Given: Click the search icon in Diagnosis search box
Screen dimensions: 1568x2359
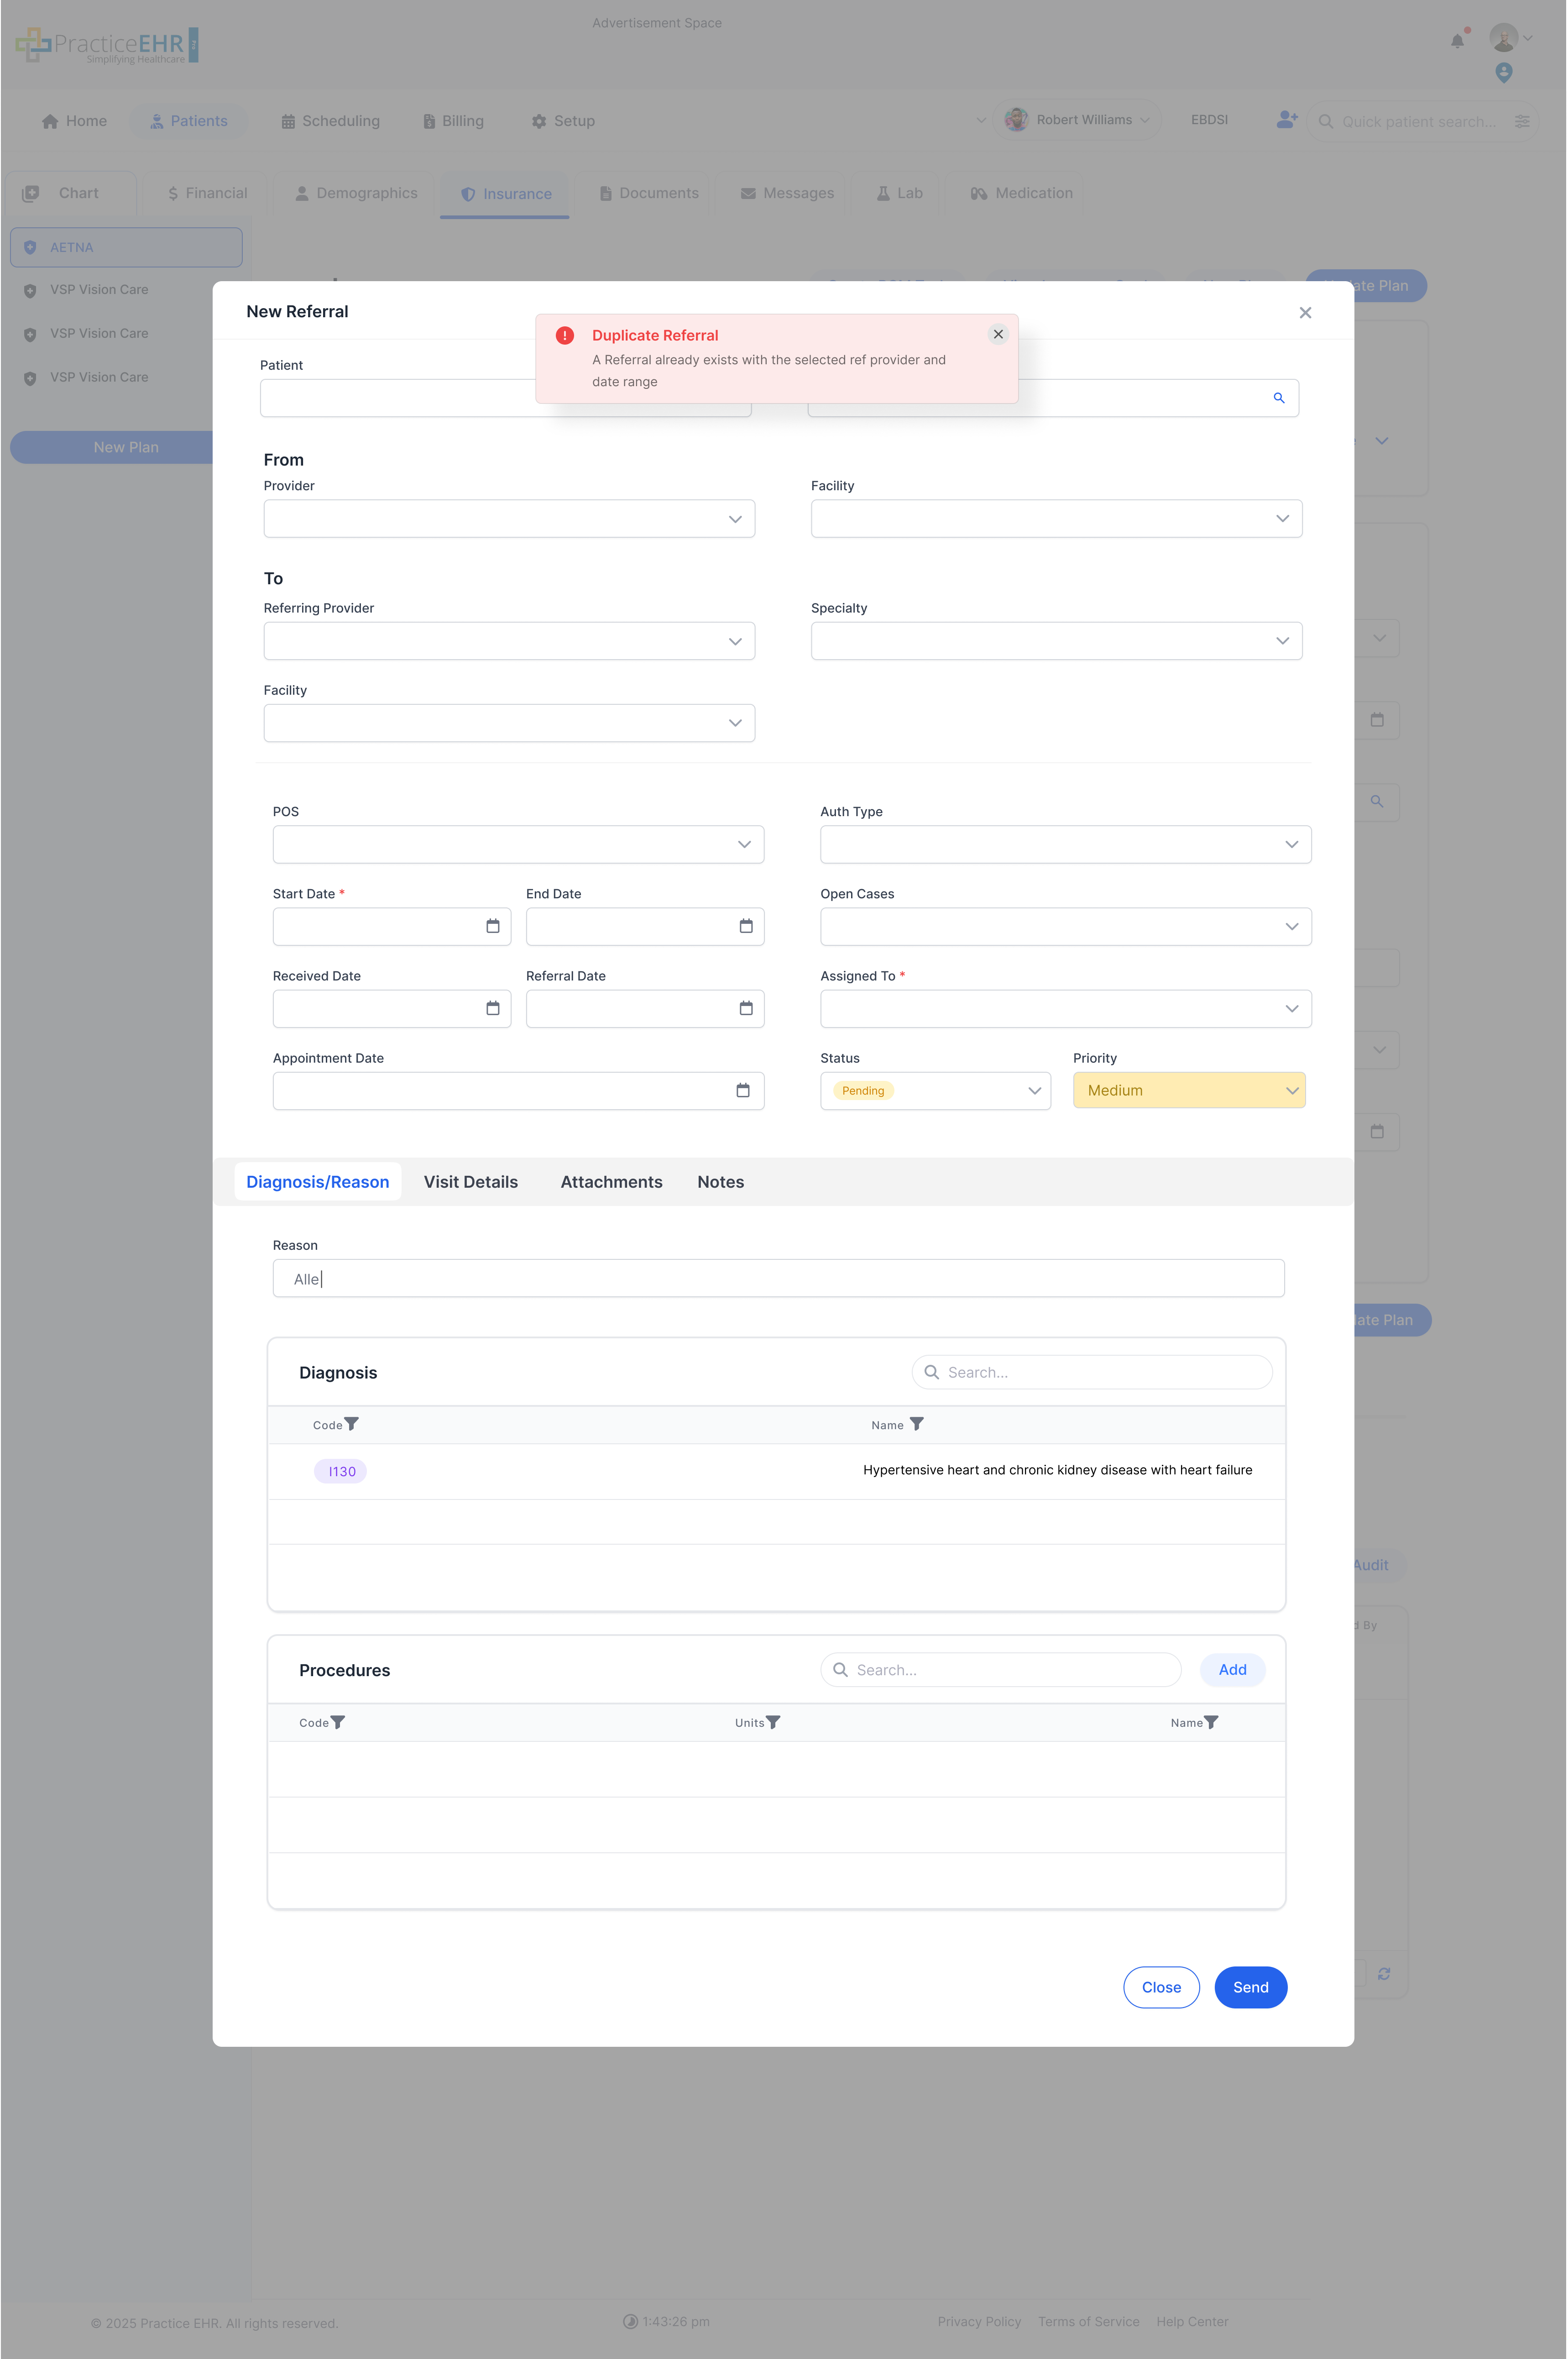Looking at the screenshot, I should pyautogui.click(x=931, y=1372).
